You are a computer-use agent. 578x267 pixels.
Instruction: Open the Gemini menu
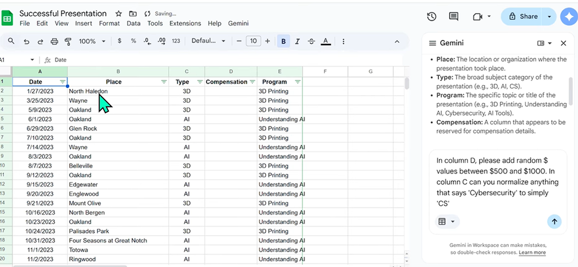pos(238,23)
